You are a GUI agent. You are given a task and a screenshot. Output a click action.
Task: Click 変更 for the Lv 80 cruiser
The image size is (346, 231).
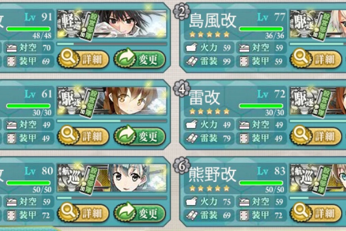140,213
